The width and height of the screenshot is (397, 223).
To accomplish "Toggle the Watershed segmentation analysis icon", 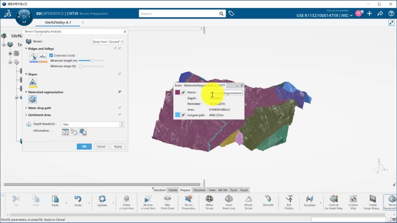I will coord(32,100).
